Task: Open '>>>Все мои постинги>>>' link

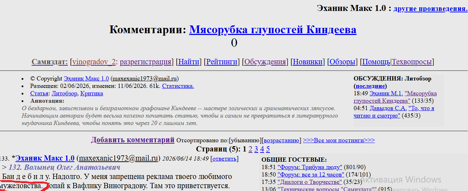Action: pyautogui.click(x=339, y=141)
